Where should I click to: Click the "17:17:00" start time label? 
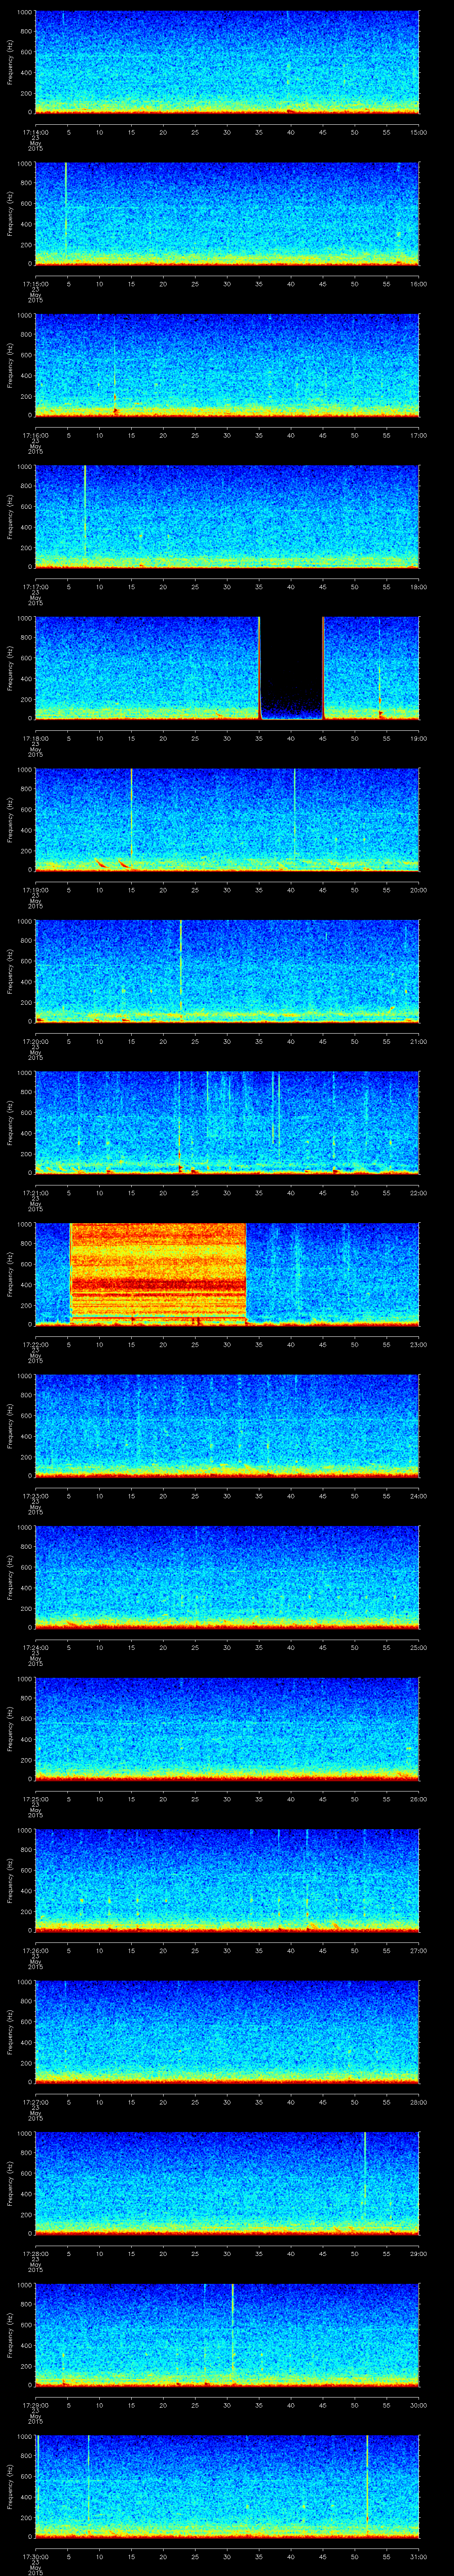35,586
